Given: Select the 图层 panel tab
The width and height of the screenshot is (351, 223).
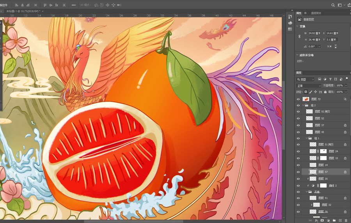Looking at the screenshot, I should [299, 73].
